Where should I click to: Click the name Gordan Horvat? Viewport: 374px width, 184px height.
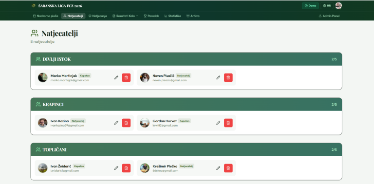click(165, 121)
